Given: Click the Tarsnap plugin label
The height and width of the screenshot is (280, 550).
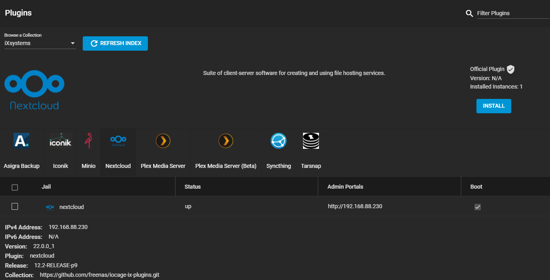Looking at the screenshot, I should pos(311,166).
